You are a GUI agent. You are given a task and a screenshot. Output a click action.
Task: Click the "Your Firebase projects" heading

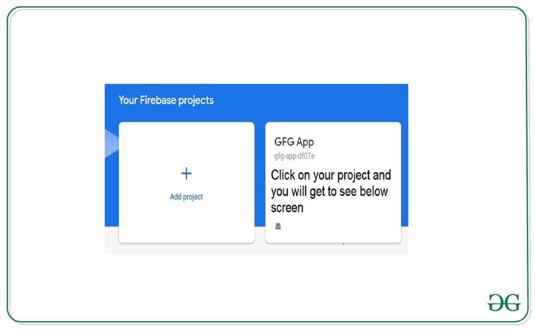[166, 100]
